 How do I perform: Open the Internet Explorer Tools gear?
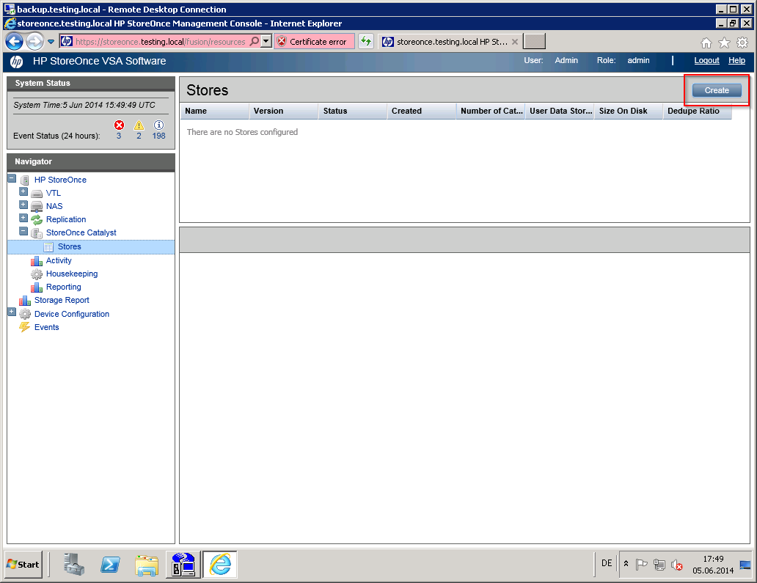click(742, 43)
